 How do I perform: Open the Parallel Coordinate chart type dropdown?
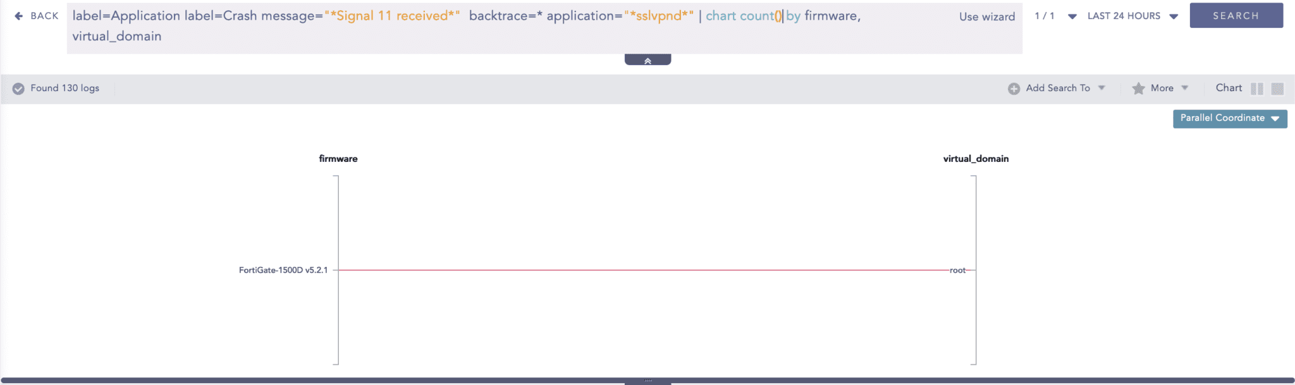coord(1229,118)
